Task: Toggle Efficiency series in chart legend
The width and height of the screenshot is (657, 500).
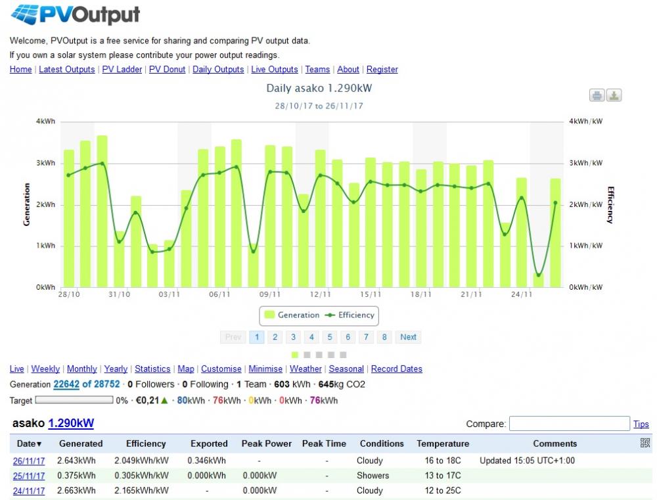Action: click(350, 315)
